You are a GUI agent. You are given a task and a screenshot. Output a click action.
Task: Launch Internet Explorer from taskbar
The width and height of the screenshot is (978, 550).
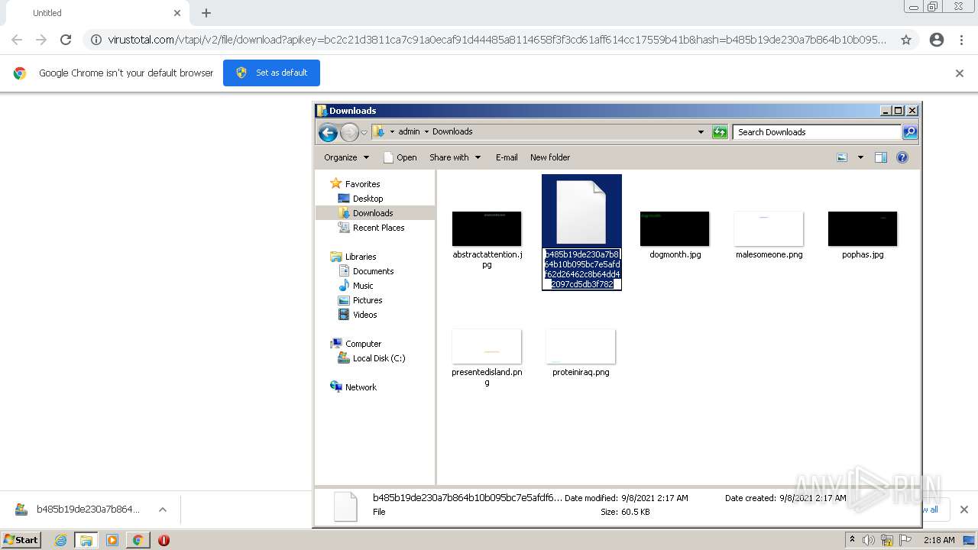60,540
